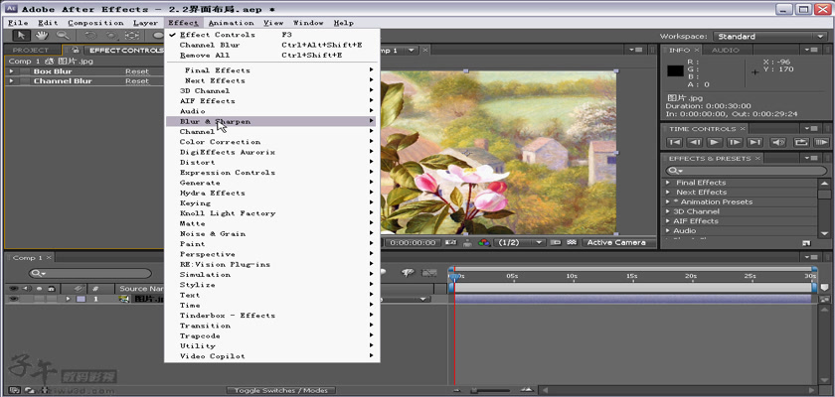Image resolution: width=835 pixels, height=397 pixels.
Task: Select the Hand tool
Action: click(42, 36)
